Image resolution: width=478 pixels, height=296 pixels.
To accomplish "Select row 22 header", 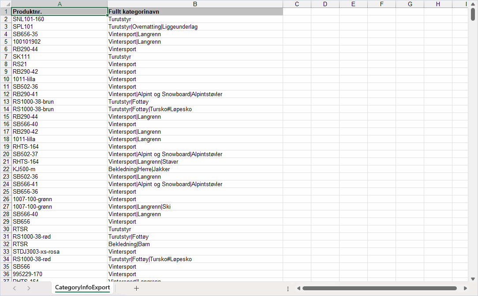I will pos(6,169).
